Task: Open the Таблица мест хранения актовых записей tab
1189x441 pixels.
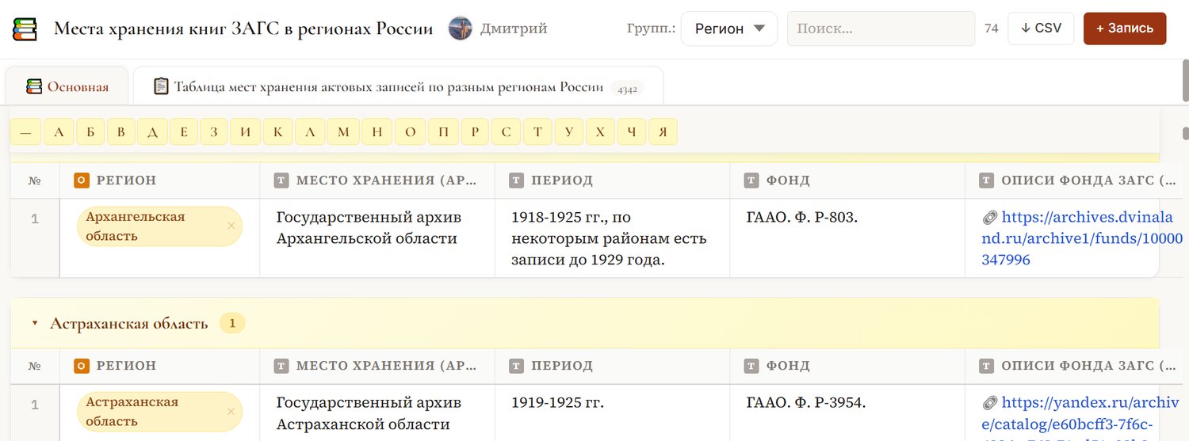Action: 398,86
